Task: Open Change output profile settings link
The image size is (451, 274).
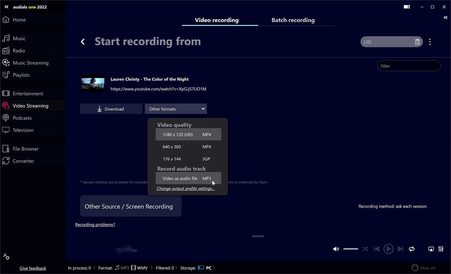Action: pos(186,189)
